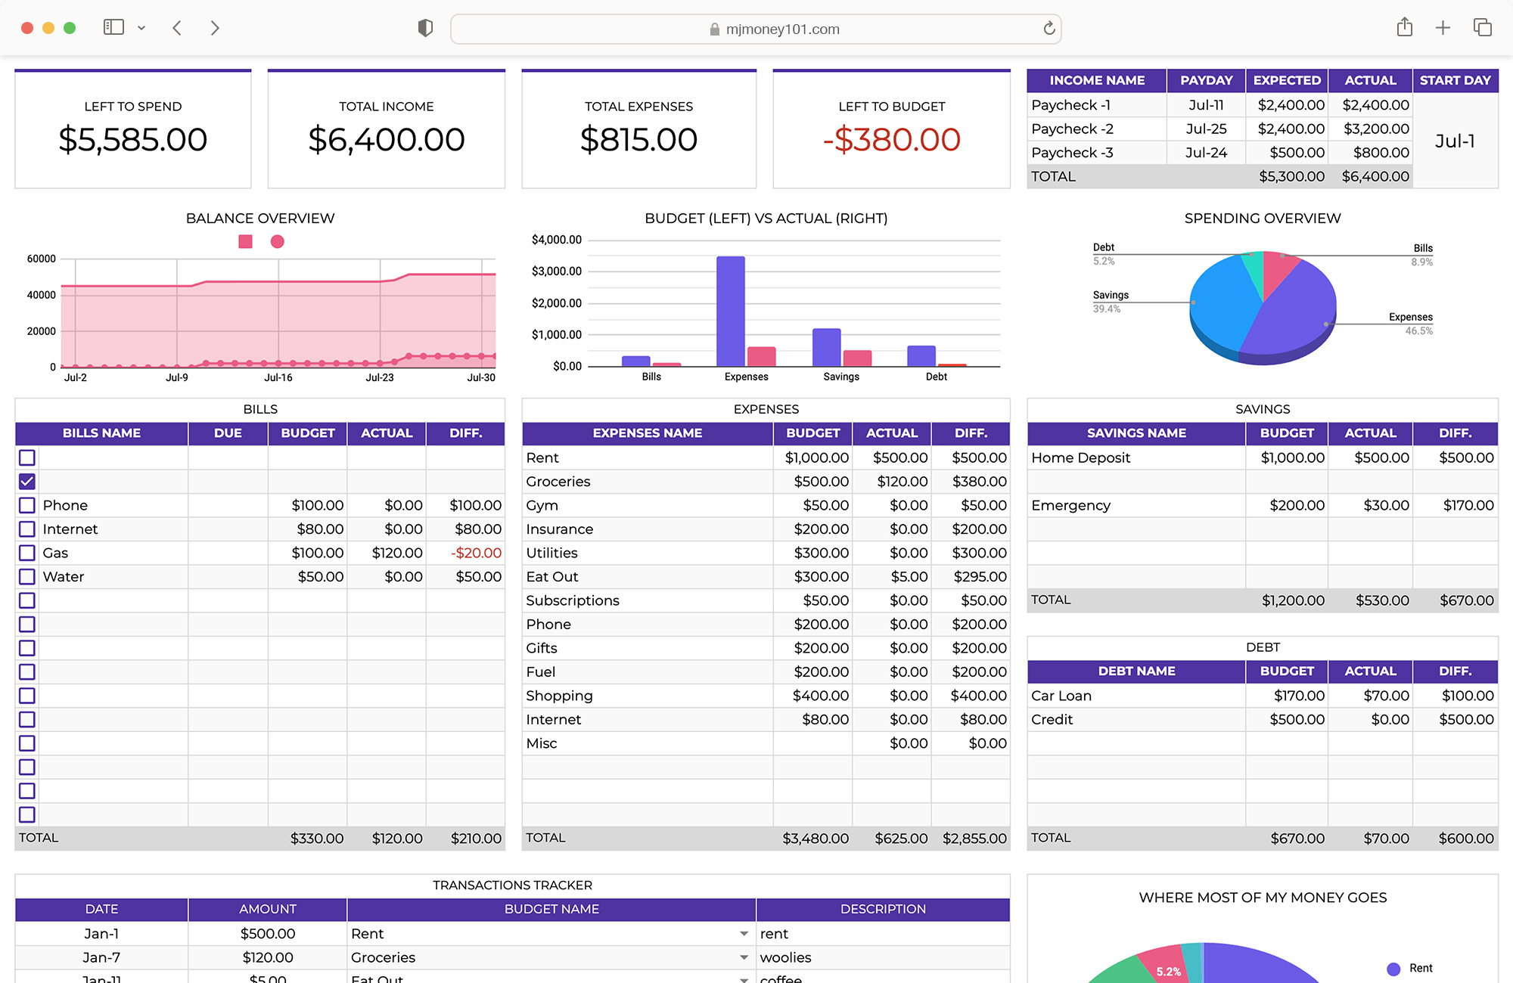Expand the sidebar options chevron dropdown
This screenshot has width=1513, height=983.
coord(141,28)
